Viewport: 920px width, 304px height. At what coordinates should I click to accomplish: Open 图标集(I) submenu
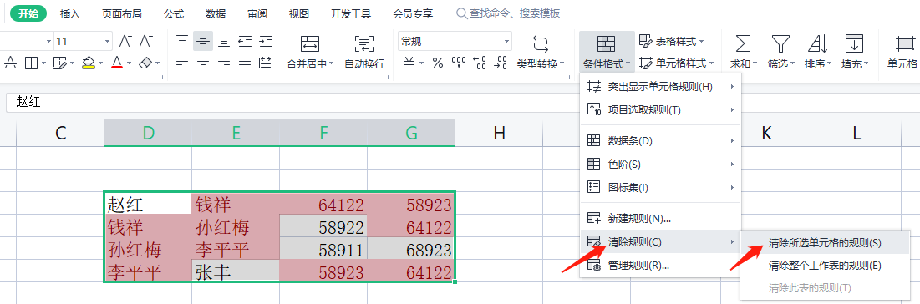tap(661, 187)
